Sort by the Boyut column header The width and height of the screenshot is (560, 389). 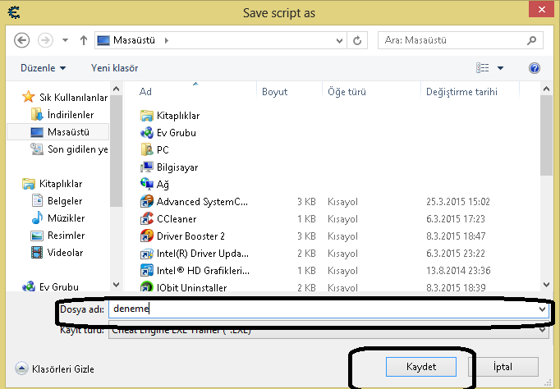tap(274, 92)
